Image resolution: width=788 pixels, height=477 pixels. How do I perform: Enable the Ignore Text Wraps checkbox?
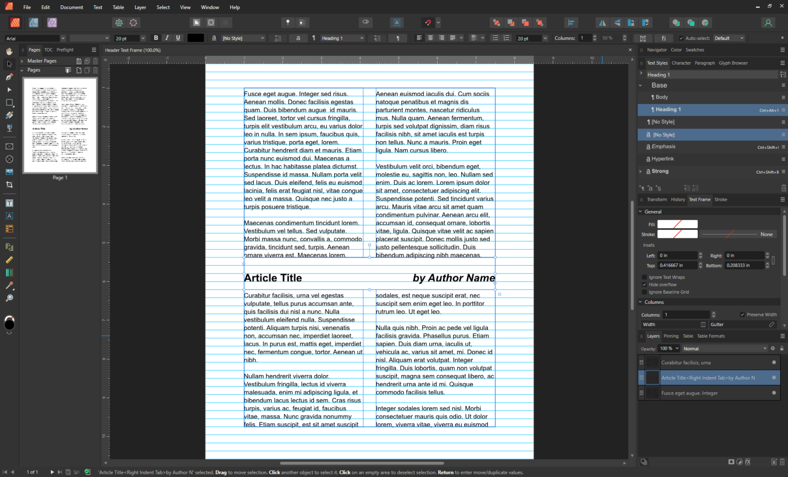pyautogui.click(x=644, y=277)
